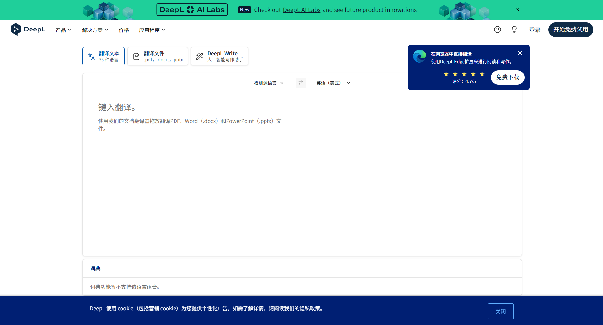Click the 免费下载 button

point(508,77)
